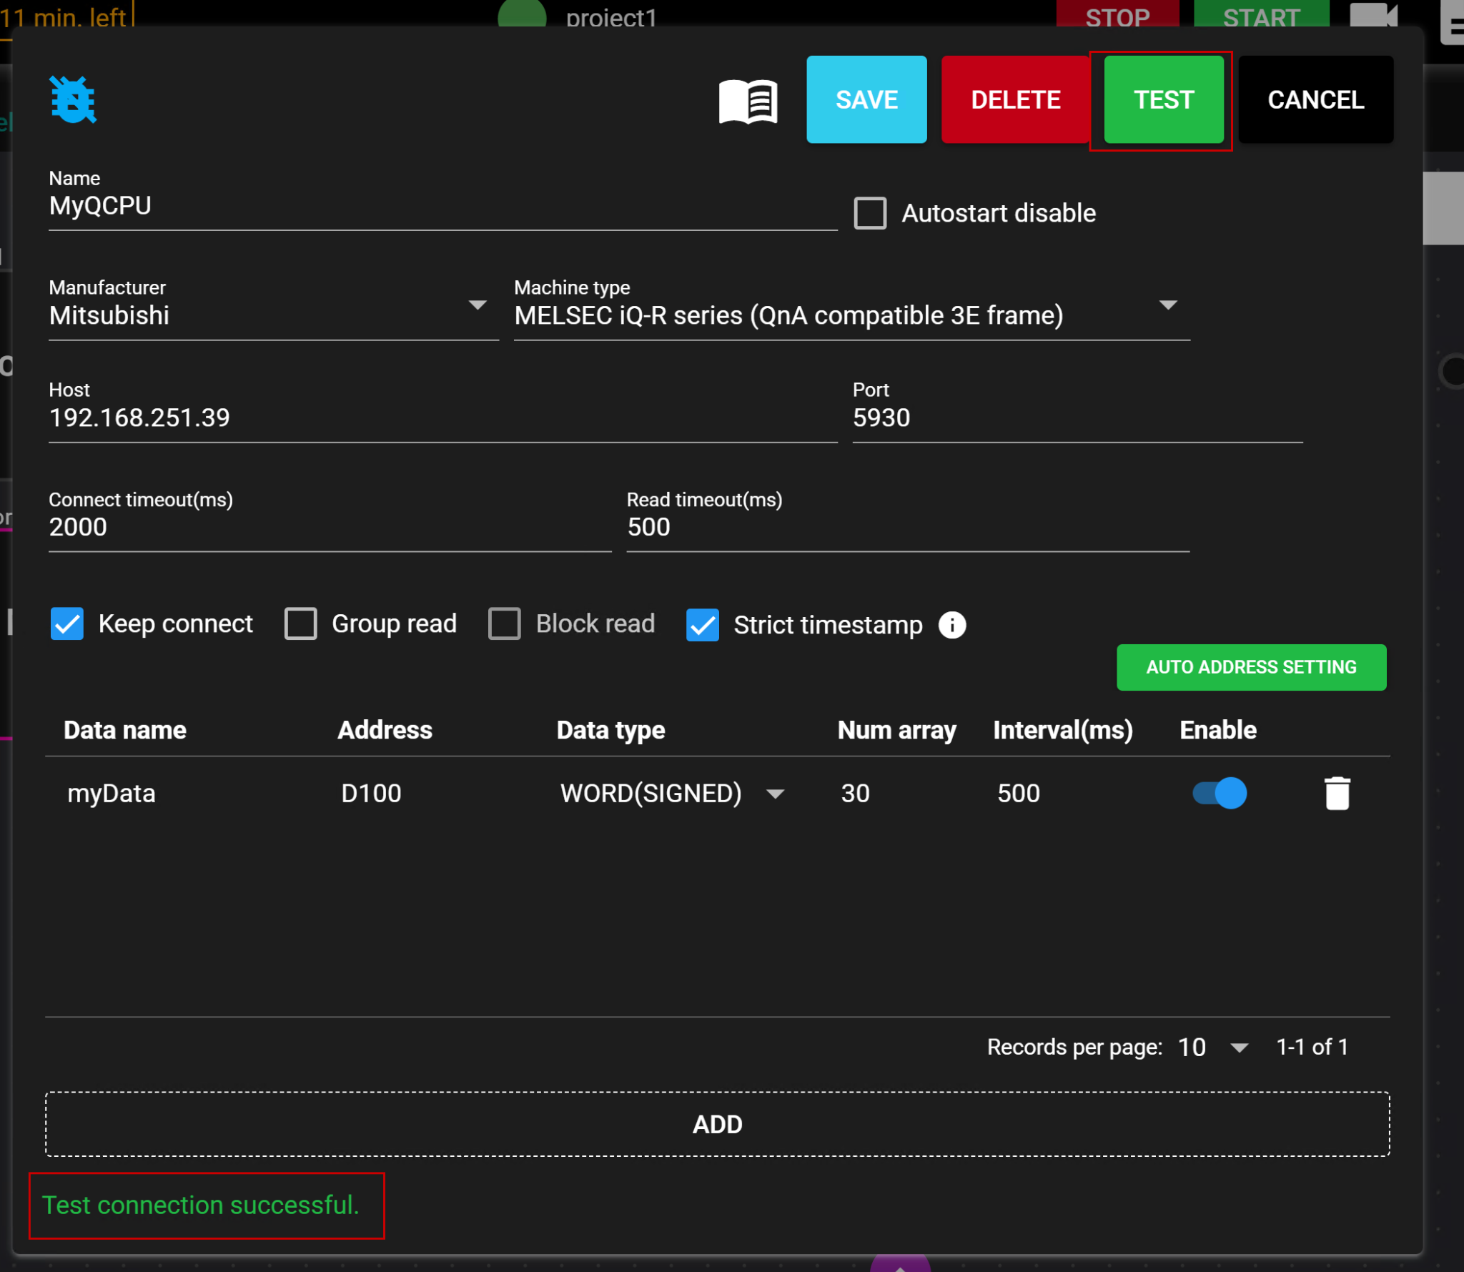
Task: Change Records per page dropdown
Action: pyautogui.click(x=1239, y=1047)
